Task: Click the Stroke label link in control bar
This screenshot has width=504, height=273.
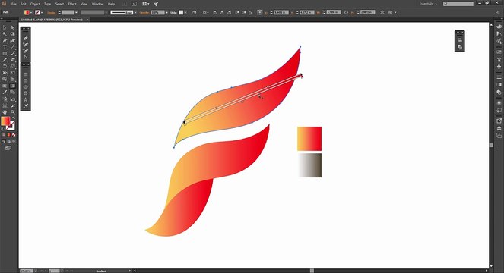Action: pyautogui.click(x=52, y=12)
